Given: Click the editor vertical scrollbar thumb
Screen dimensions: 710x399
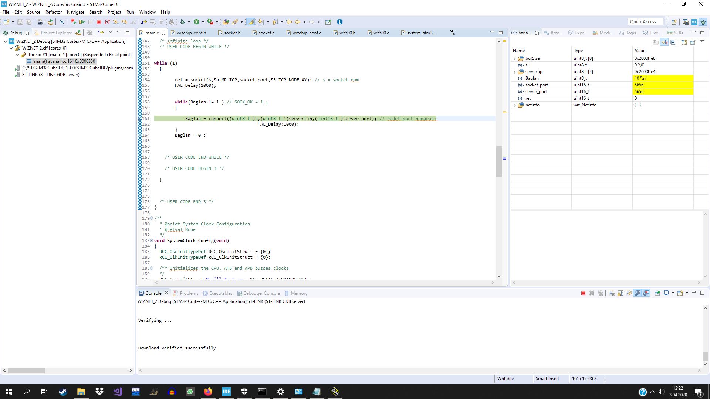Looking at the screenshot, I should pos(499,161).
